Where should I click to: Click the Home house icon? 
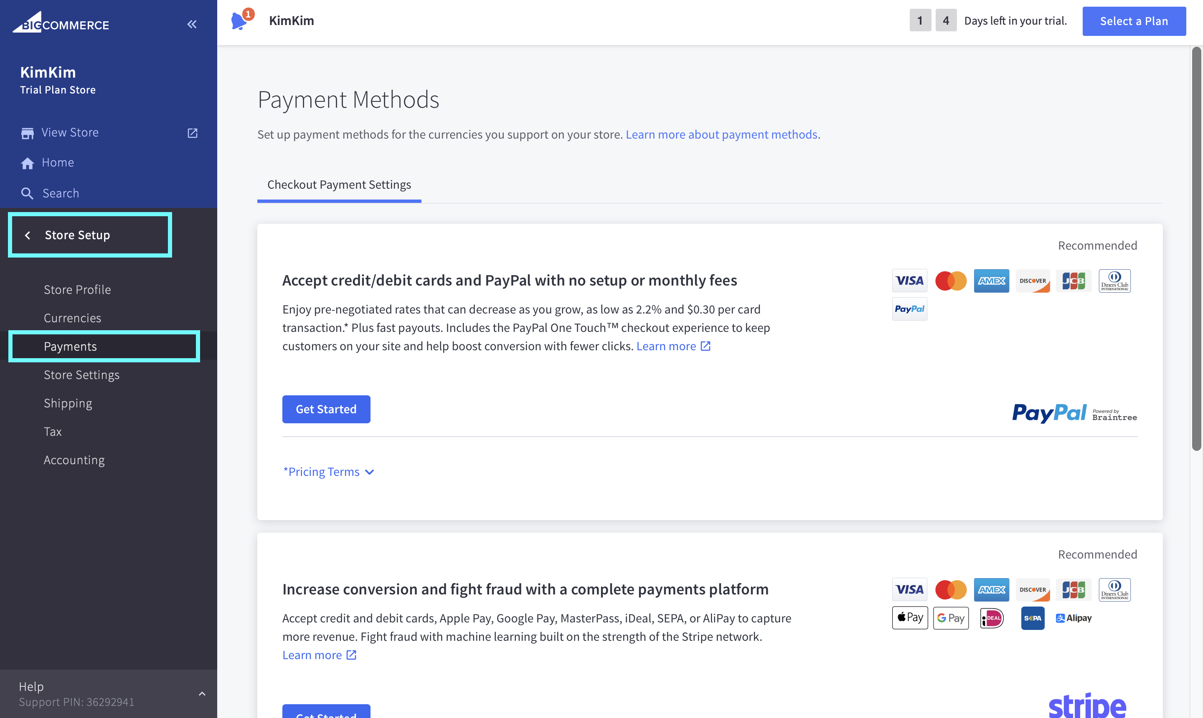(x=28, y=163)
